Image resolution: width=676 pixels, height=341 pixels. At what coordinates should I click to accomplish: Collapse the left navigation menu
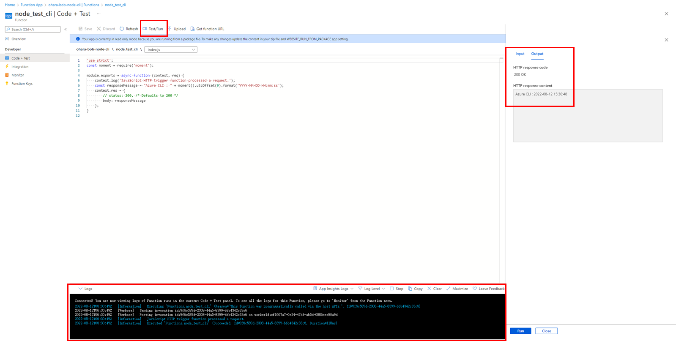point(66,29)
